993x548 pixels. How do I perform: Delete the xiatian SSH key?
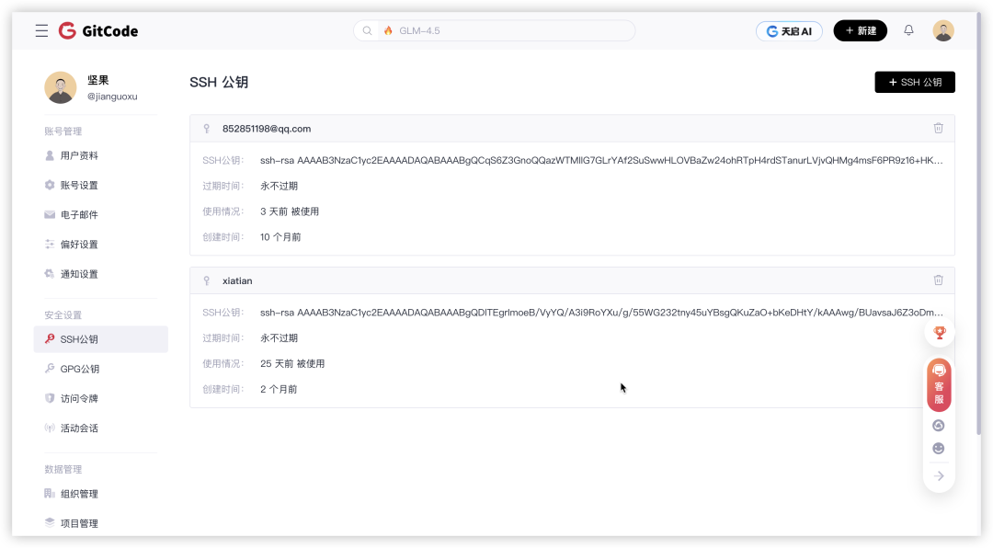[x=938, y=280]
